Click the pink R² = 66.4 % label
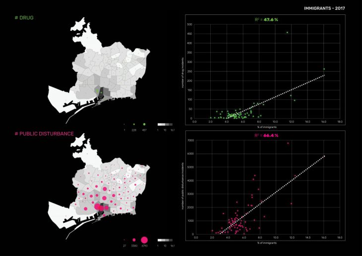The image size is (362, 256). pyautogui.click(x=267, y=134)
